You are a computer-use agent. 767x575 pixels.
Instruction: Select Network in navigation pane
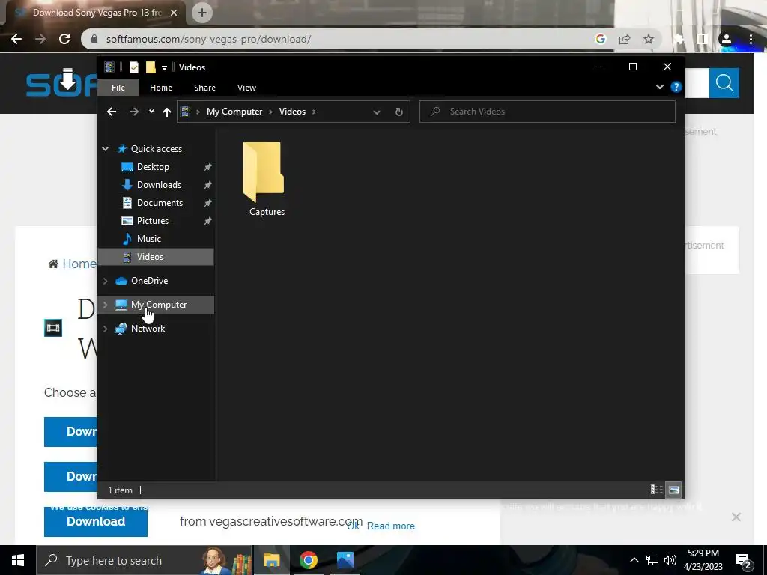coord(148,329)
